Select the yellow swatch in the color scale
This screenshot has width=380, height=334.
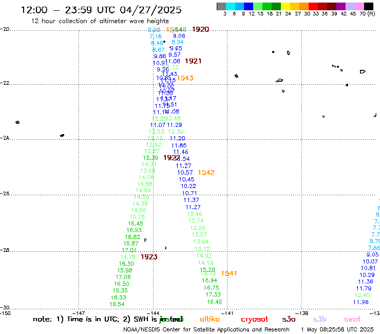pyautogui.click(x=286, y=6)
